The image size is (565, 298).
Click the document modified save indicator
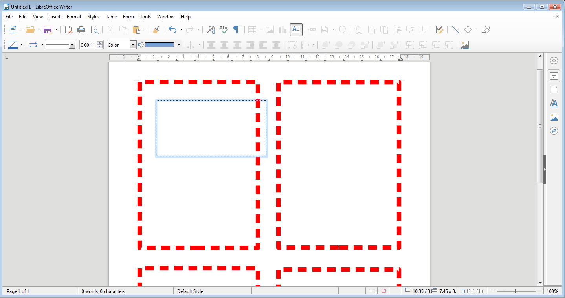coord(384,291)
